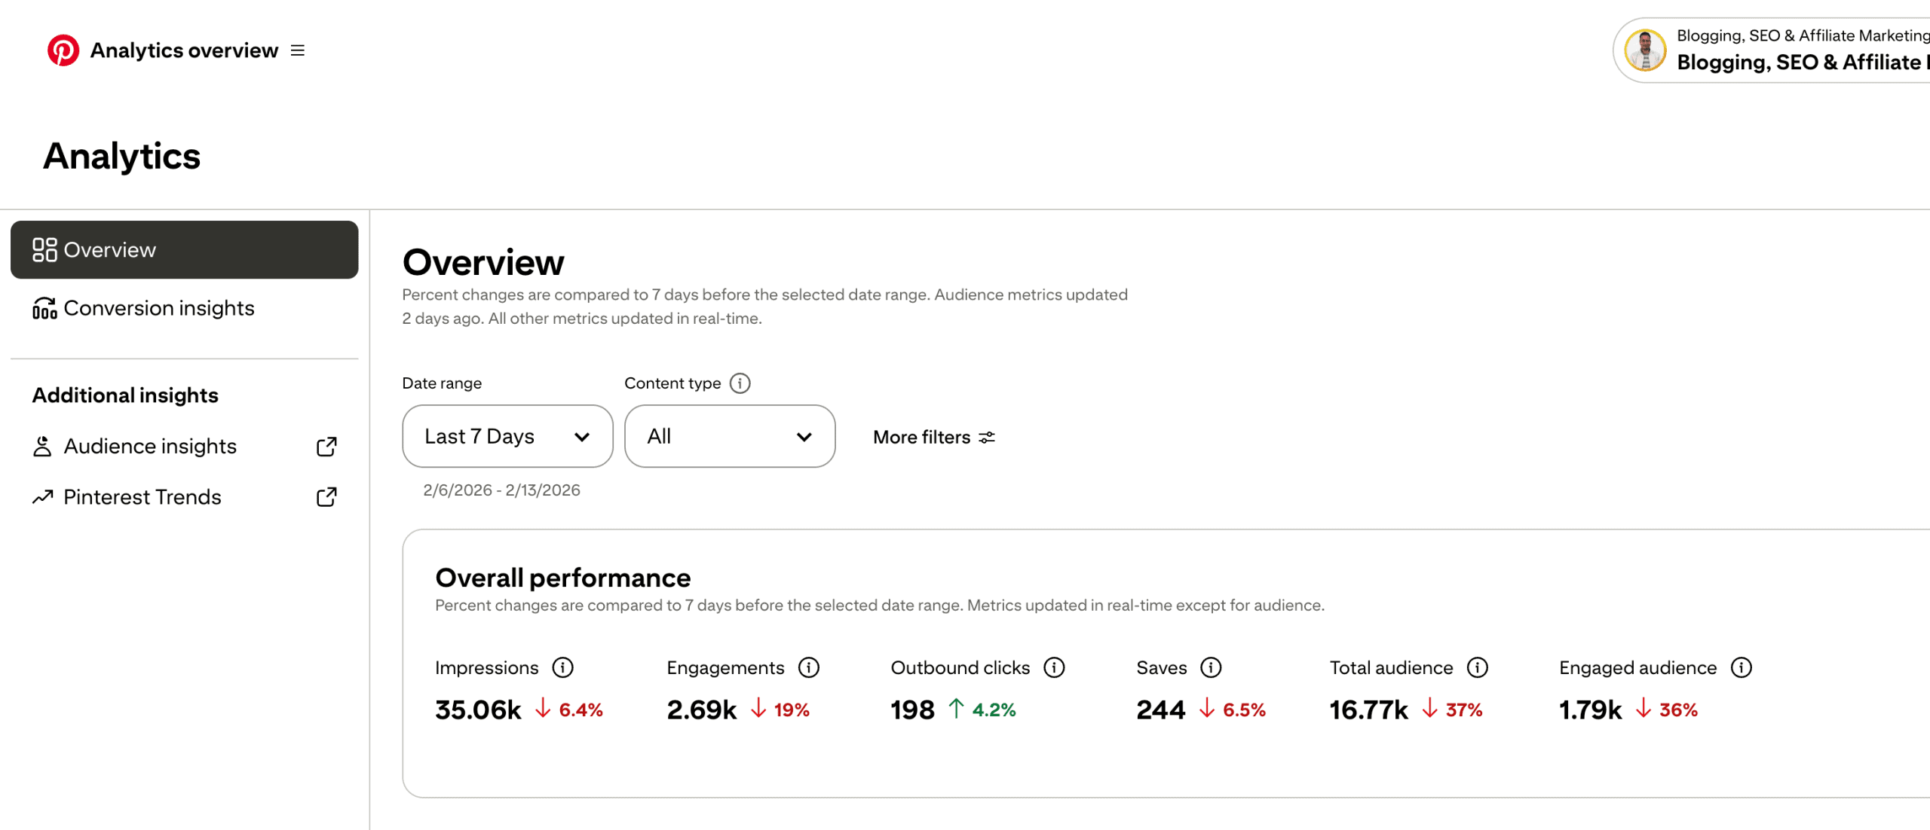
Task: Click the Content type info icon
Action: [740, 383]
